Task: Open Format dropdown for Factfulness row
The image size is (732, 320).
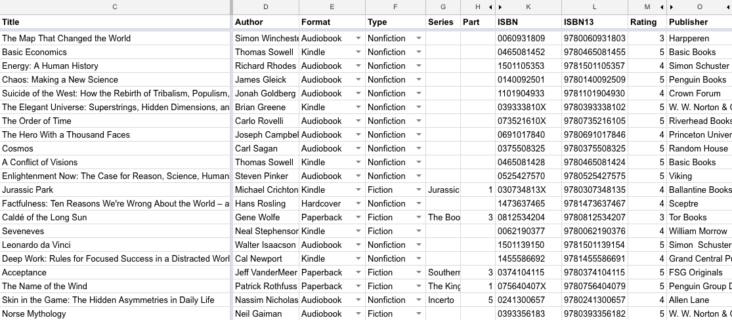Action: click(x=358, y=204)
